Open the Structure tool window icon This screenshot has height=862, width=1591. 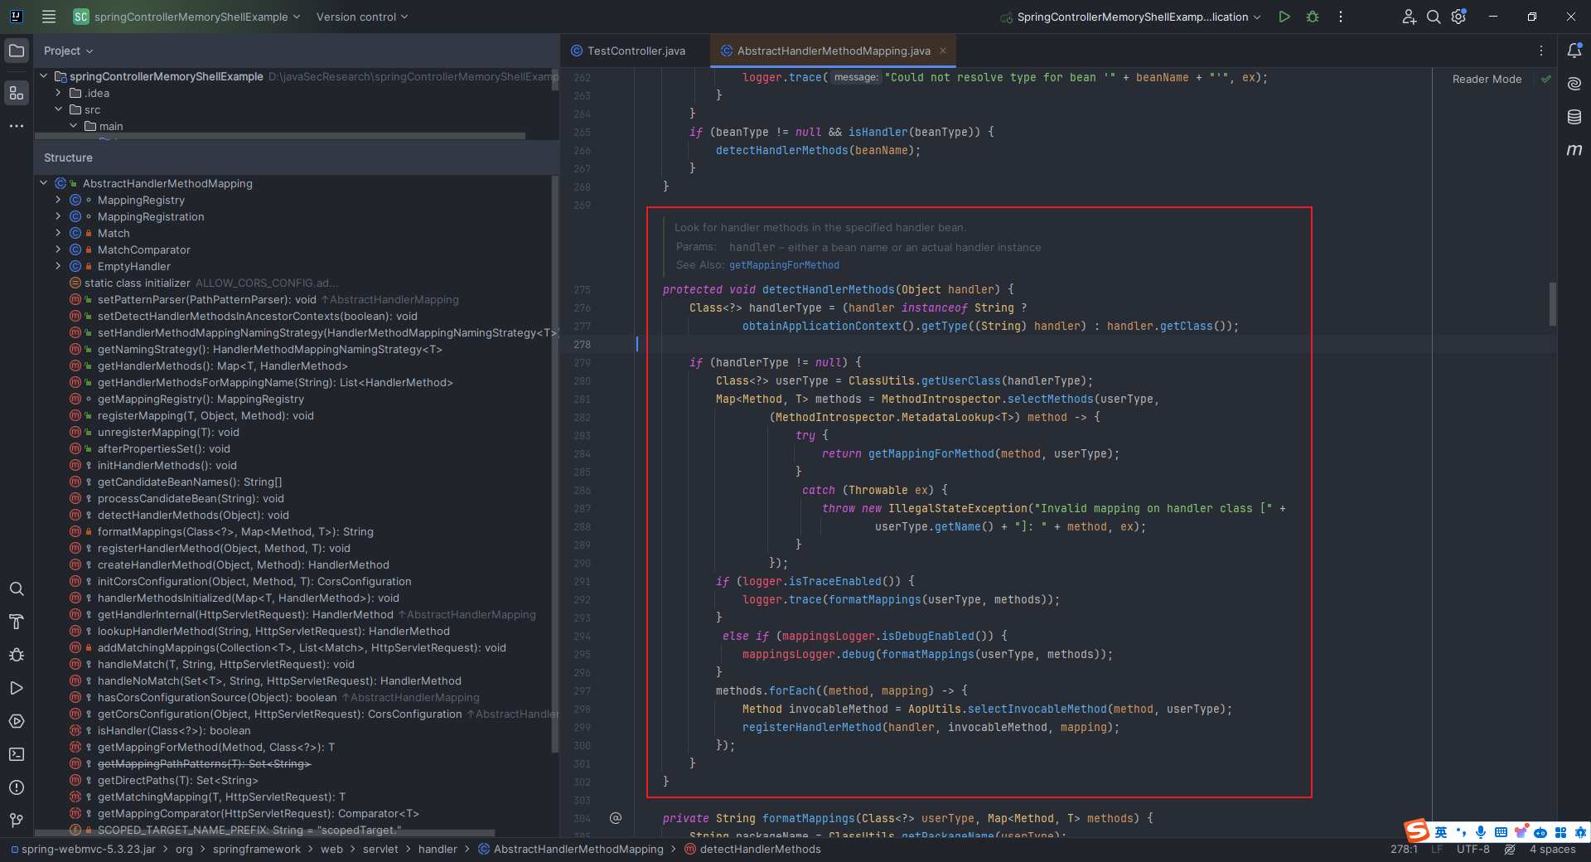click(x=17, y=93)
